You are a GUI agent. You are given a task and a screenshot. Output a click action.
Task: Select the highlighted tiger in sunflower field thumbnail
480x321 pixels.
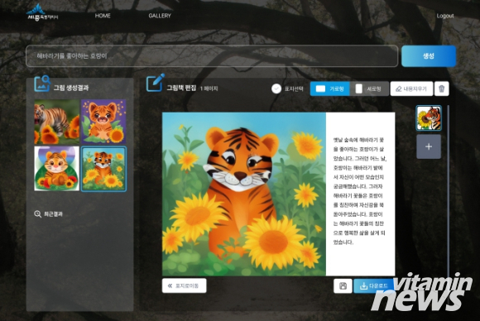click(x=103, y=169)
